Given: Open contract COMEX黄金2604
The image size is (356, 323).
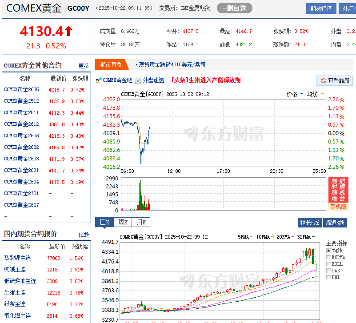Looking at the screenshot, I should click(22, 182).
